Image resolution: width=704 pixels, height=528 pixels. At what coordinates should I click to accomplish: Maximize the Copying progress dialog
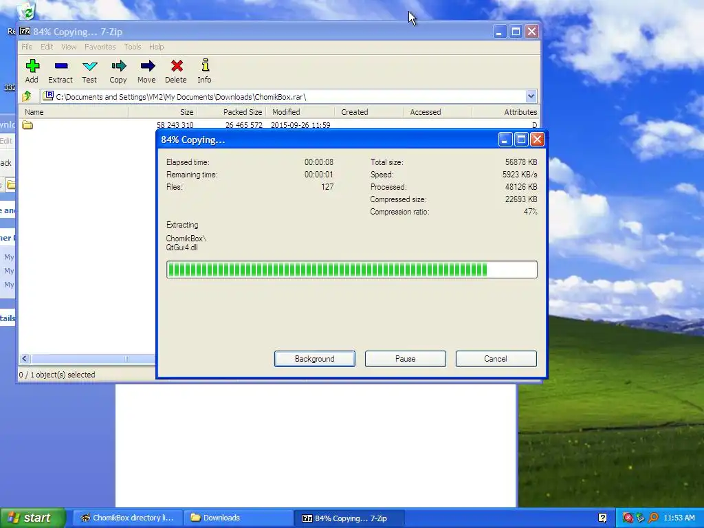coord(521,140)
